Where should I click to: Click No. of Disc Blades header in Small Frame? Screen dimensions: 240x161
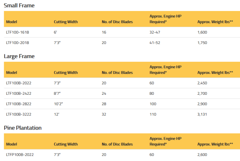coord(117,22)
